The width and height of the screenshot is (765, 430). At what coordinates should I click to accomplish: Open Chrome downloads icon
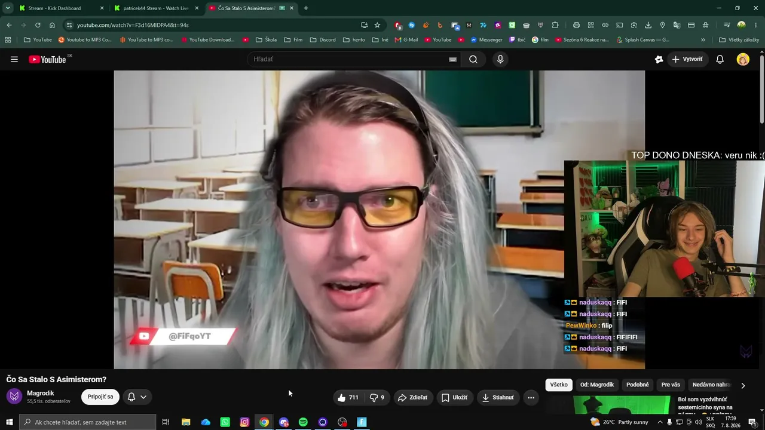[648, 25]
